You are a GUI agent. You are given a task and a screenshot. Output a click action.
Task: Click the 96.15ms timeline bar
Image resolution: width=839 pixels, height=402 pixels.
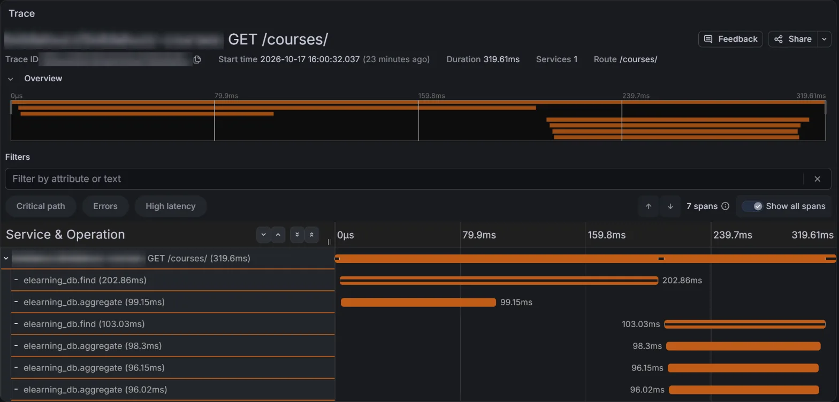tap(743, 368)
